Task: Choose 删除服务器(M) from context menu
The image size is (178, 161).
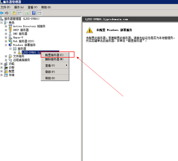Action: pos(55,59)
